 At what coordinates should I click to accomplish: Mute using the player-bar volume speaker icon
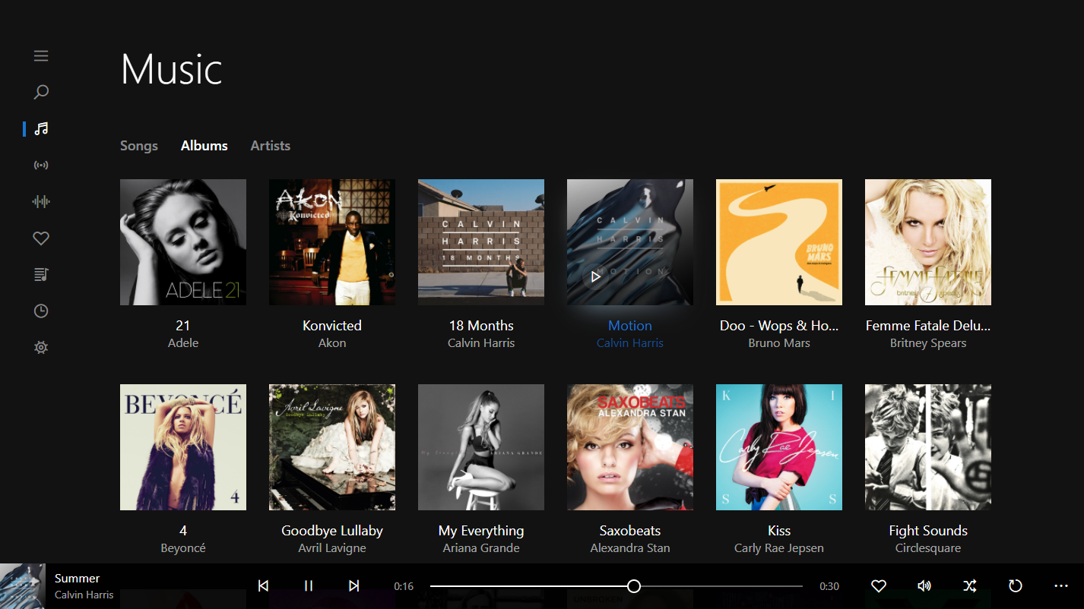click(x=924, y=585)
